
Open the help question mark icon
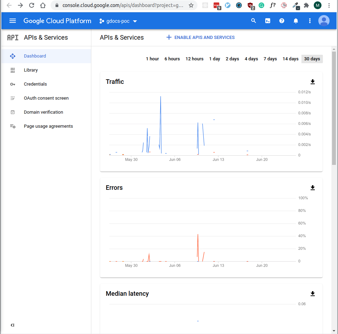point(281,21)
